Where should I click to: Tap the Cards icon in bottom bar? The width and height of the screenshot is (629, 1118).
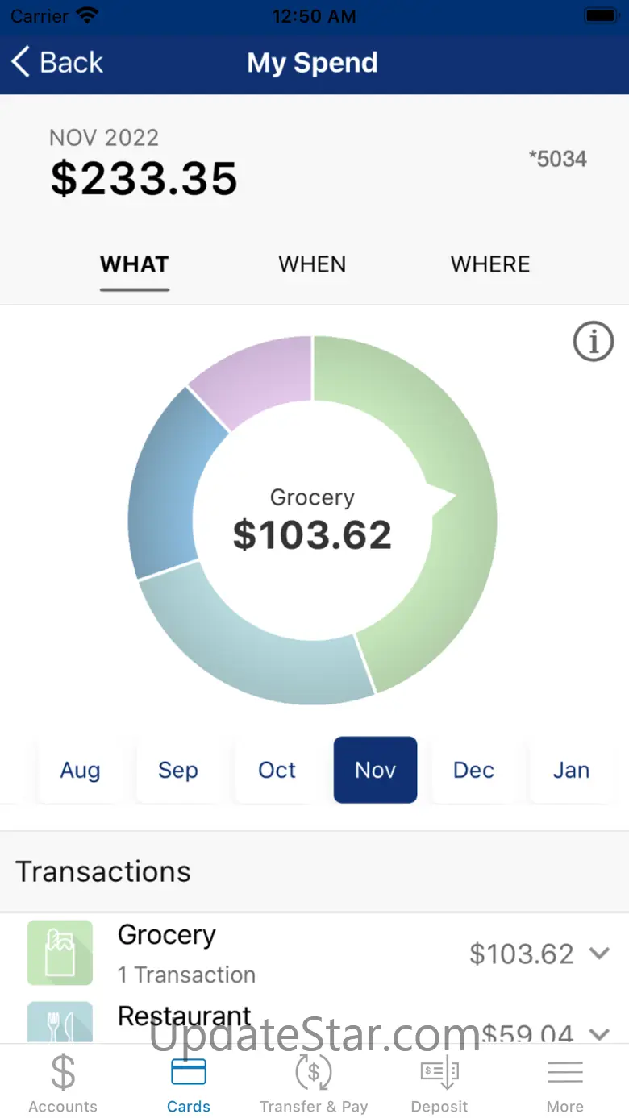tap(188, 1073)
